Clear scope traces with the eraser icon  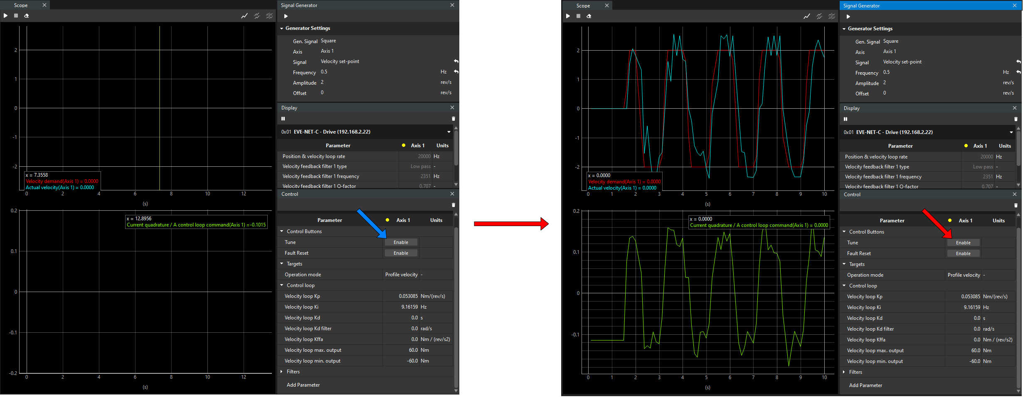click(x=27, y=15)
